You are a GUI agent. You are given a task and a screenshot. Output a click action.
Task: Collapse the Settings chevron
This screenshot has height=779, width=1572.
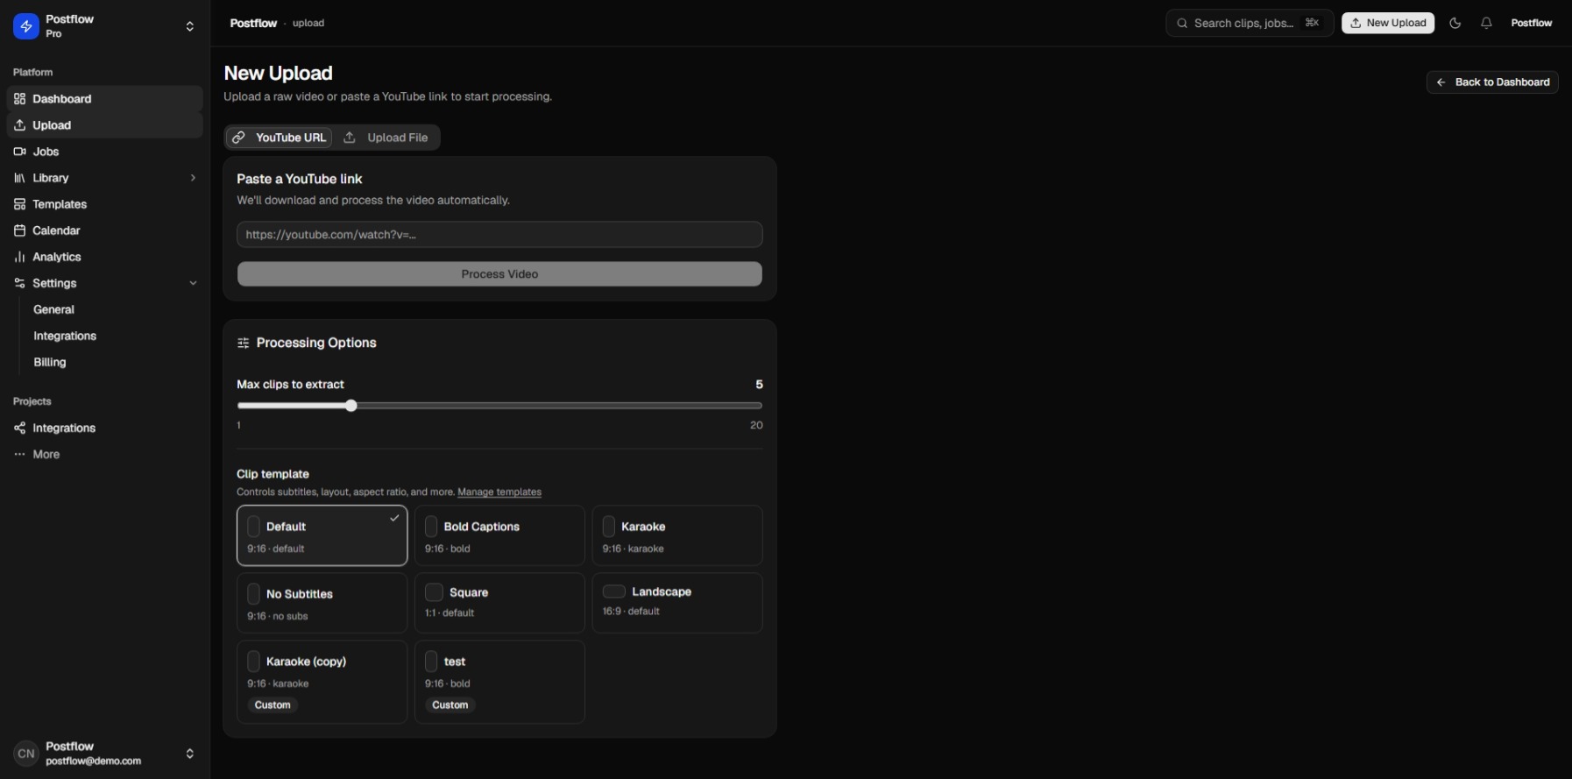pos(193,283)
